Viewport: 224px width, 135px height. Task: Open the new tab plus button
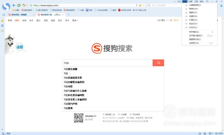coord(69,14)
